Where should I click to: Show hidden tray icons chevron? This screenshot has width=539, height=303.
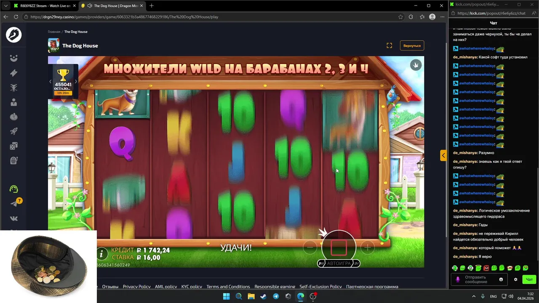[x=475, y=296]
